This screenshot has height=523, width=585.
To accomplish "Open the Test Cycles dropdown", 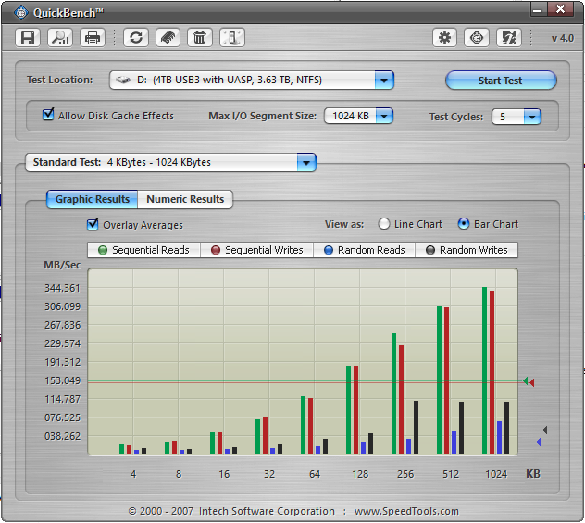I will tap(531, 118).
